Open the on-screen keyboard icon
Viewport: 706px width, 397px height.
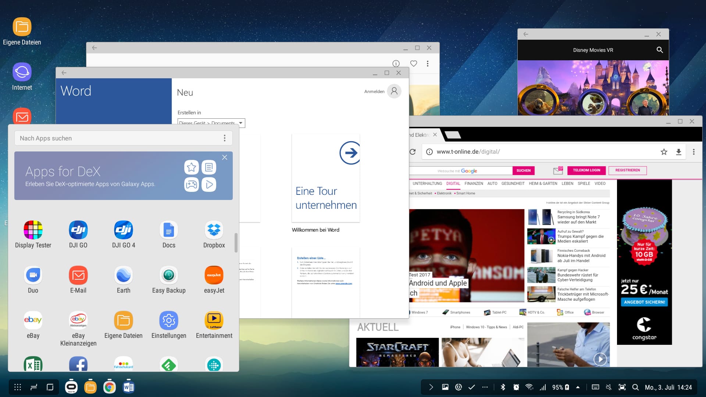coord(595,387)
